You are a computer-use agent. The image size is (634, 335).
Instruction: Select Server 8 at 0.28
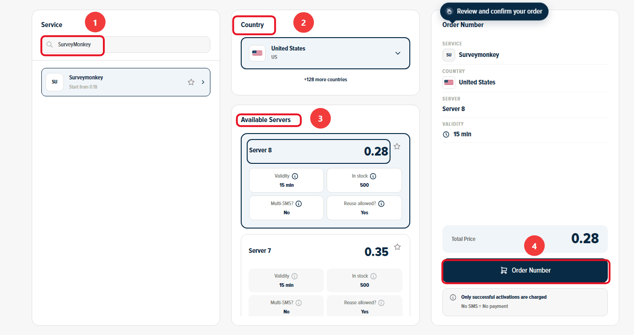pyautogui.click(x=318, y=151)
